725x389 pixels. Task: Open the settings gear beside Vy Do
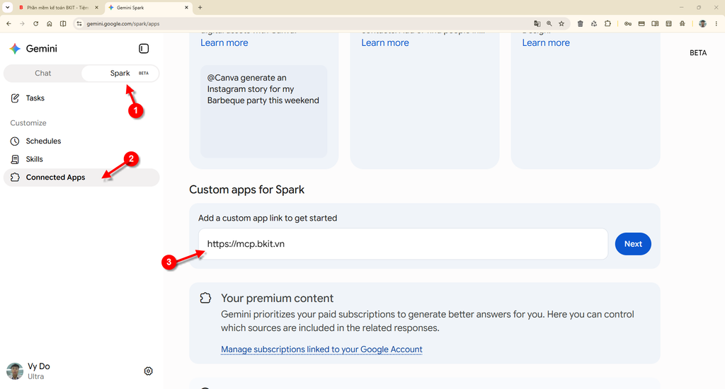149,371
